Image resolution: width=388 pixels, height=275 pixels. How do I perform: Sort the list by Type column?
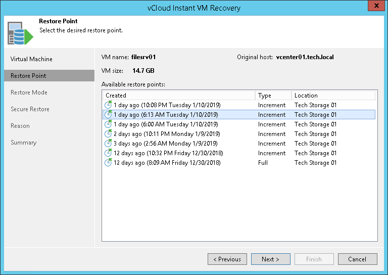[273, 96]
